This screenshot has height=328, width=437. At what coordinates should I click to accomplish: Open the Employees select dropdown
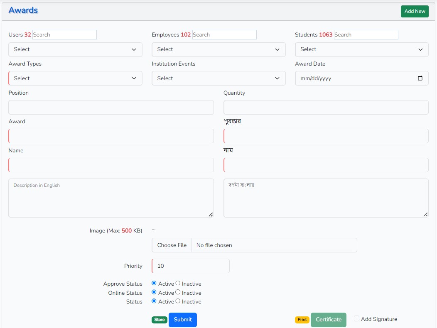point(218,49)
